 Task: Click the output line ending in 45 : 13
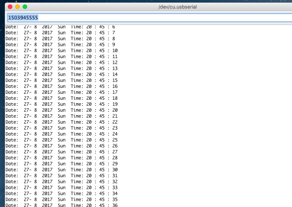click(62, 69)
